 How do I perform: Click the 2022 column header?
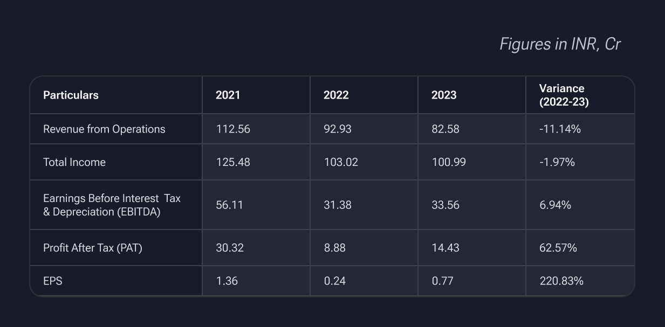(x=336, y=95)
